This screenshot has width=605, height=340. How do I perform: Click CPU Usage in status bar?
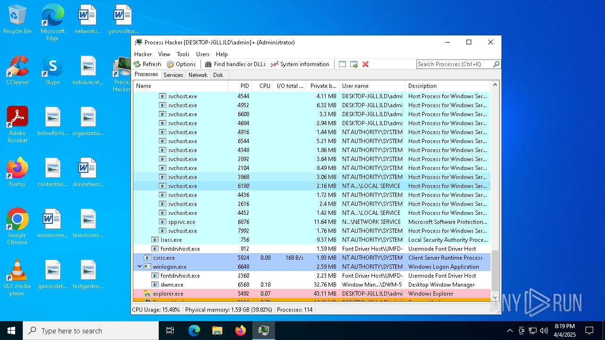tap(156, 310)
